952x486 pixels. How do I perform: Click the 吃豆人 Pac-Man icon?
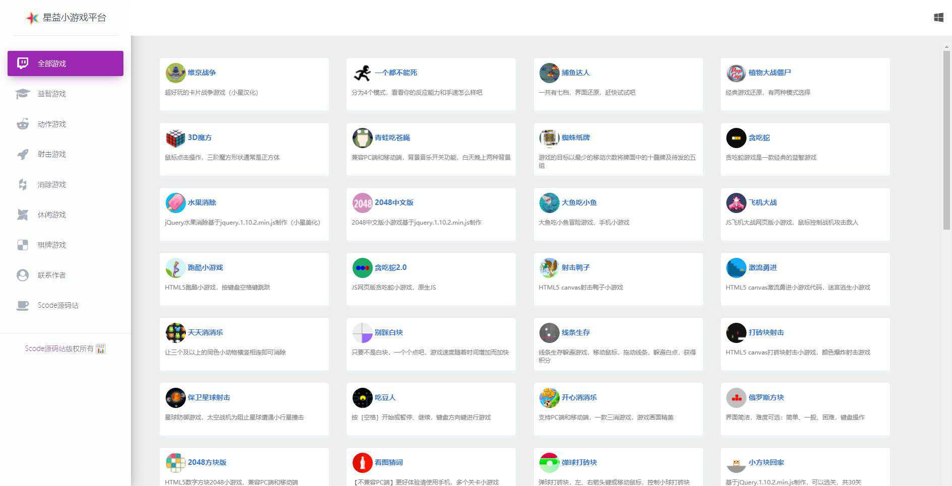coord(362,398)
